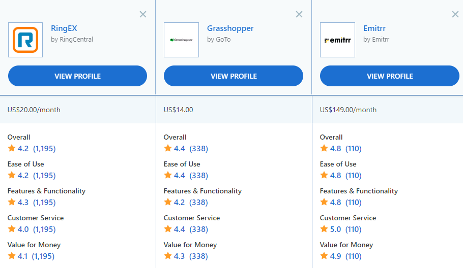Viewport: 463px width, 268px height.
Task: View profile for RingEX
Action: point(78,76)
